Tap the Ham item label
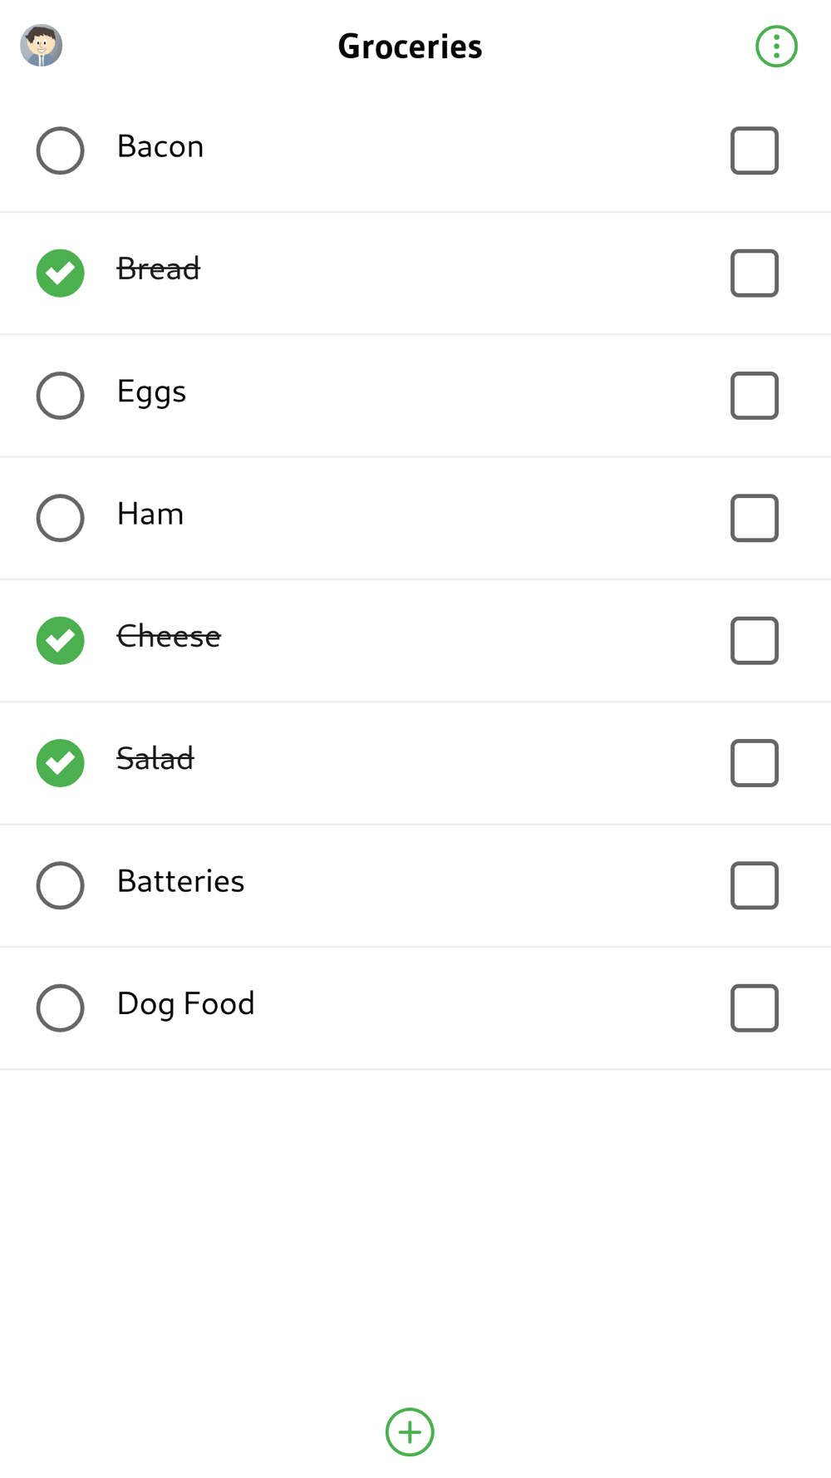Screen dimensions: 831x1478 click(x=150, y=514)
